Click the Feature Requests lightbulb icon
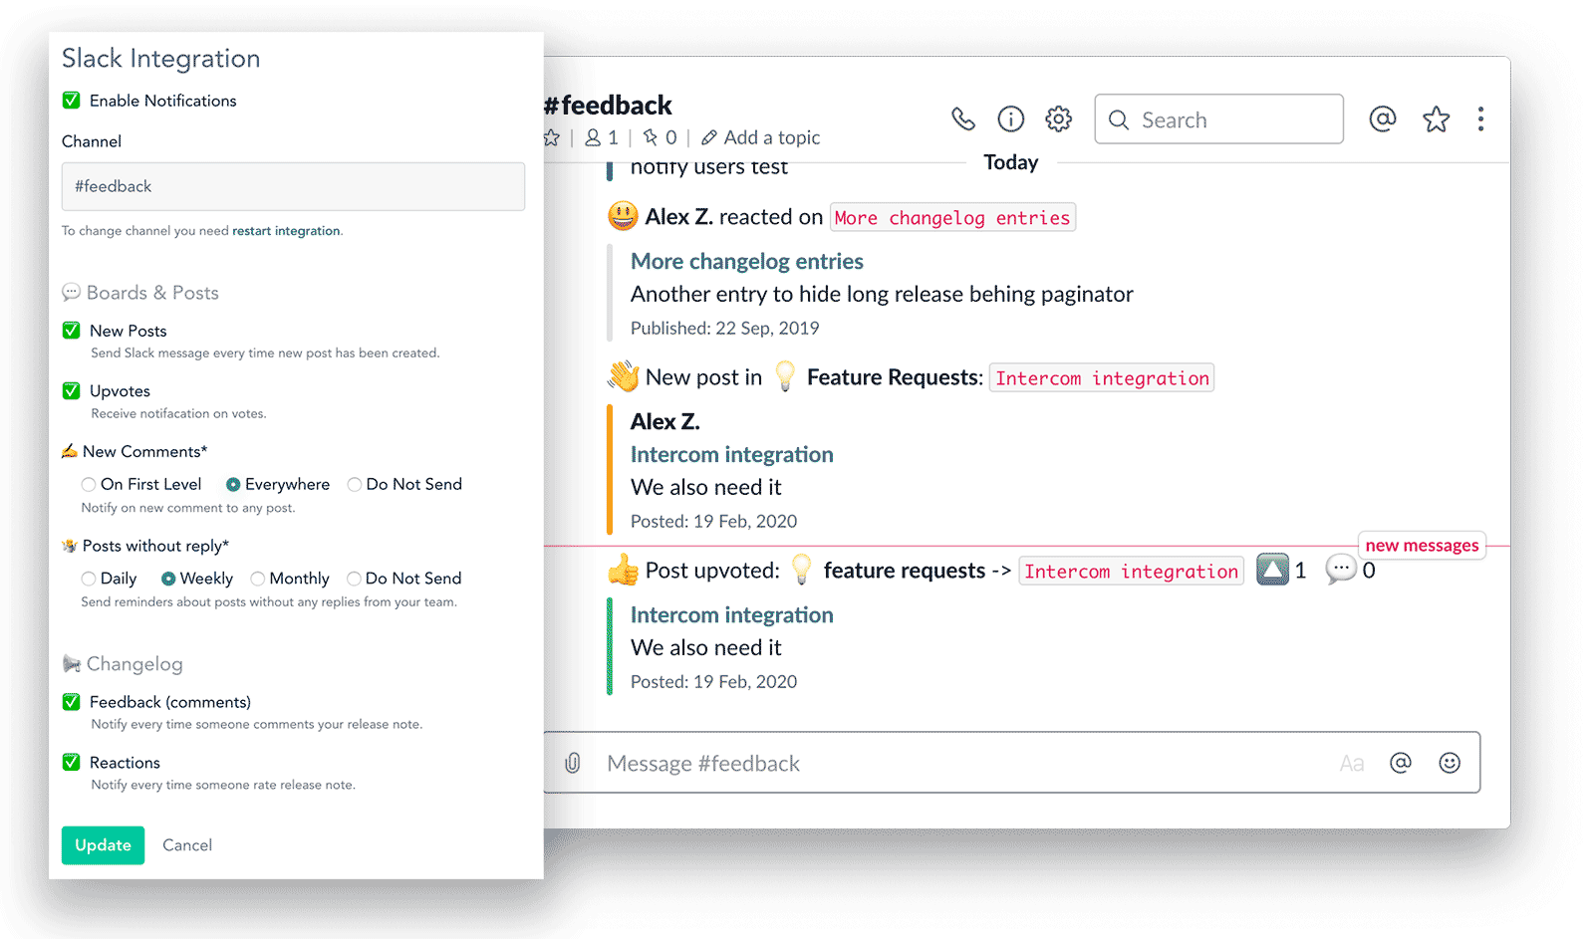Image resolution: width=1594 pixels, height=939 pixels. [x=785, y=376]
